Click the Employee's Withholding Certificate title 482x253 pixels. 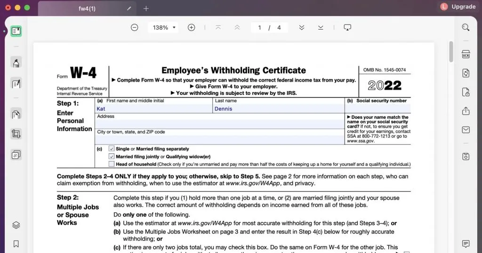[233, 70]
